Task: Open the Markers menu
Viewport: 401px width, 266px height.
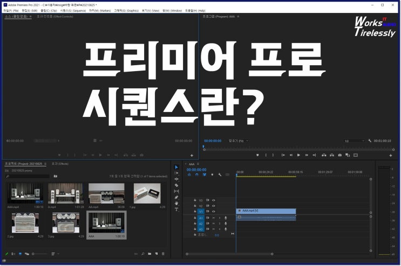Action: click(x=100, y=11)
